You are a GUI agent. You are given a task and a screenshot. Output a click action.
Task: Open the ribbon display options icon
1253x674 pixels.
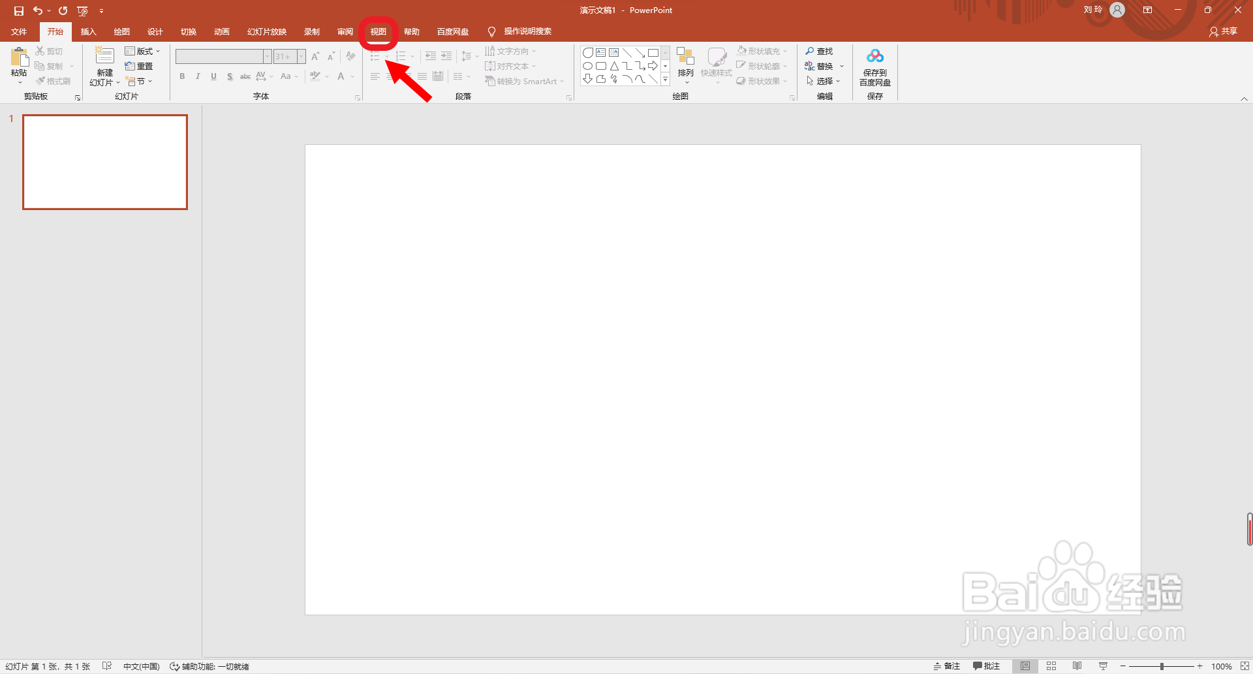click(x=1147, y=10)
